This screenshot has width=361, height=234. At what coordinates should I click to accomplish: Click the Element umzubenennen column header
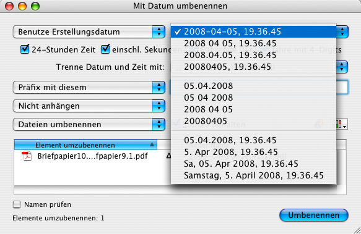pyautogui.click(x=85, y=145)
